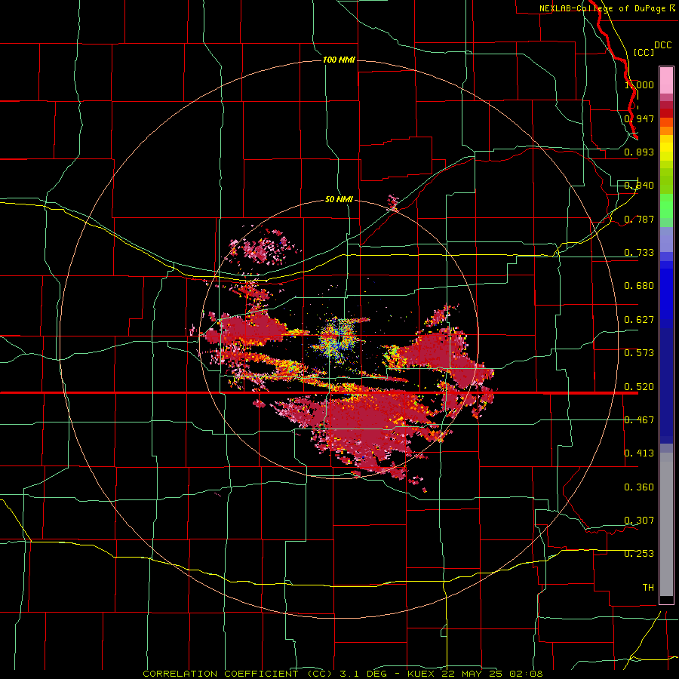Click the 0.627 scale value
The width and height of the screenshot is (679, 679).
tap(639, 320)
